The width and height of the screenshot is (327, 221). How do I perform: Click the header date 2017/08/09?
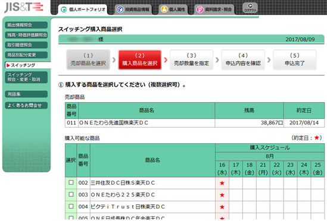(x=300, y=39)
